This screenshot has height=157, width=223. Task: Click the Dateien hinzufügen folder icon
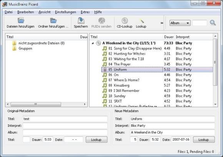click(21, 21)
